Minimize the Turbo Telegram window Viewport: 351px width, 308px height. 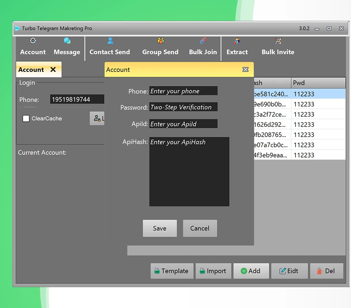[317, 28]
